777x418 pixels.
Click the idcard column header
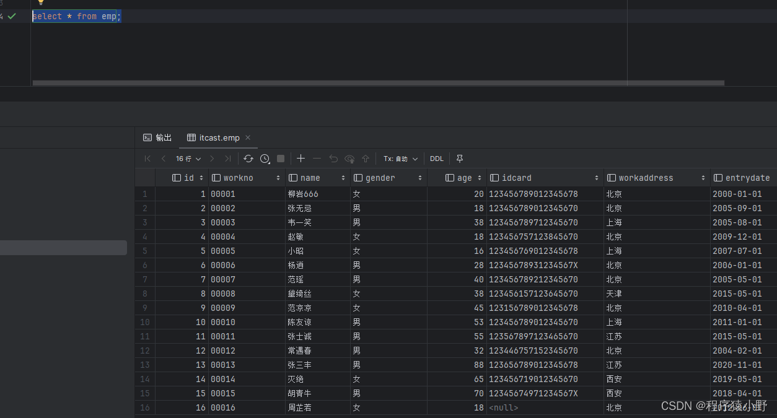tap(516, 178)
